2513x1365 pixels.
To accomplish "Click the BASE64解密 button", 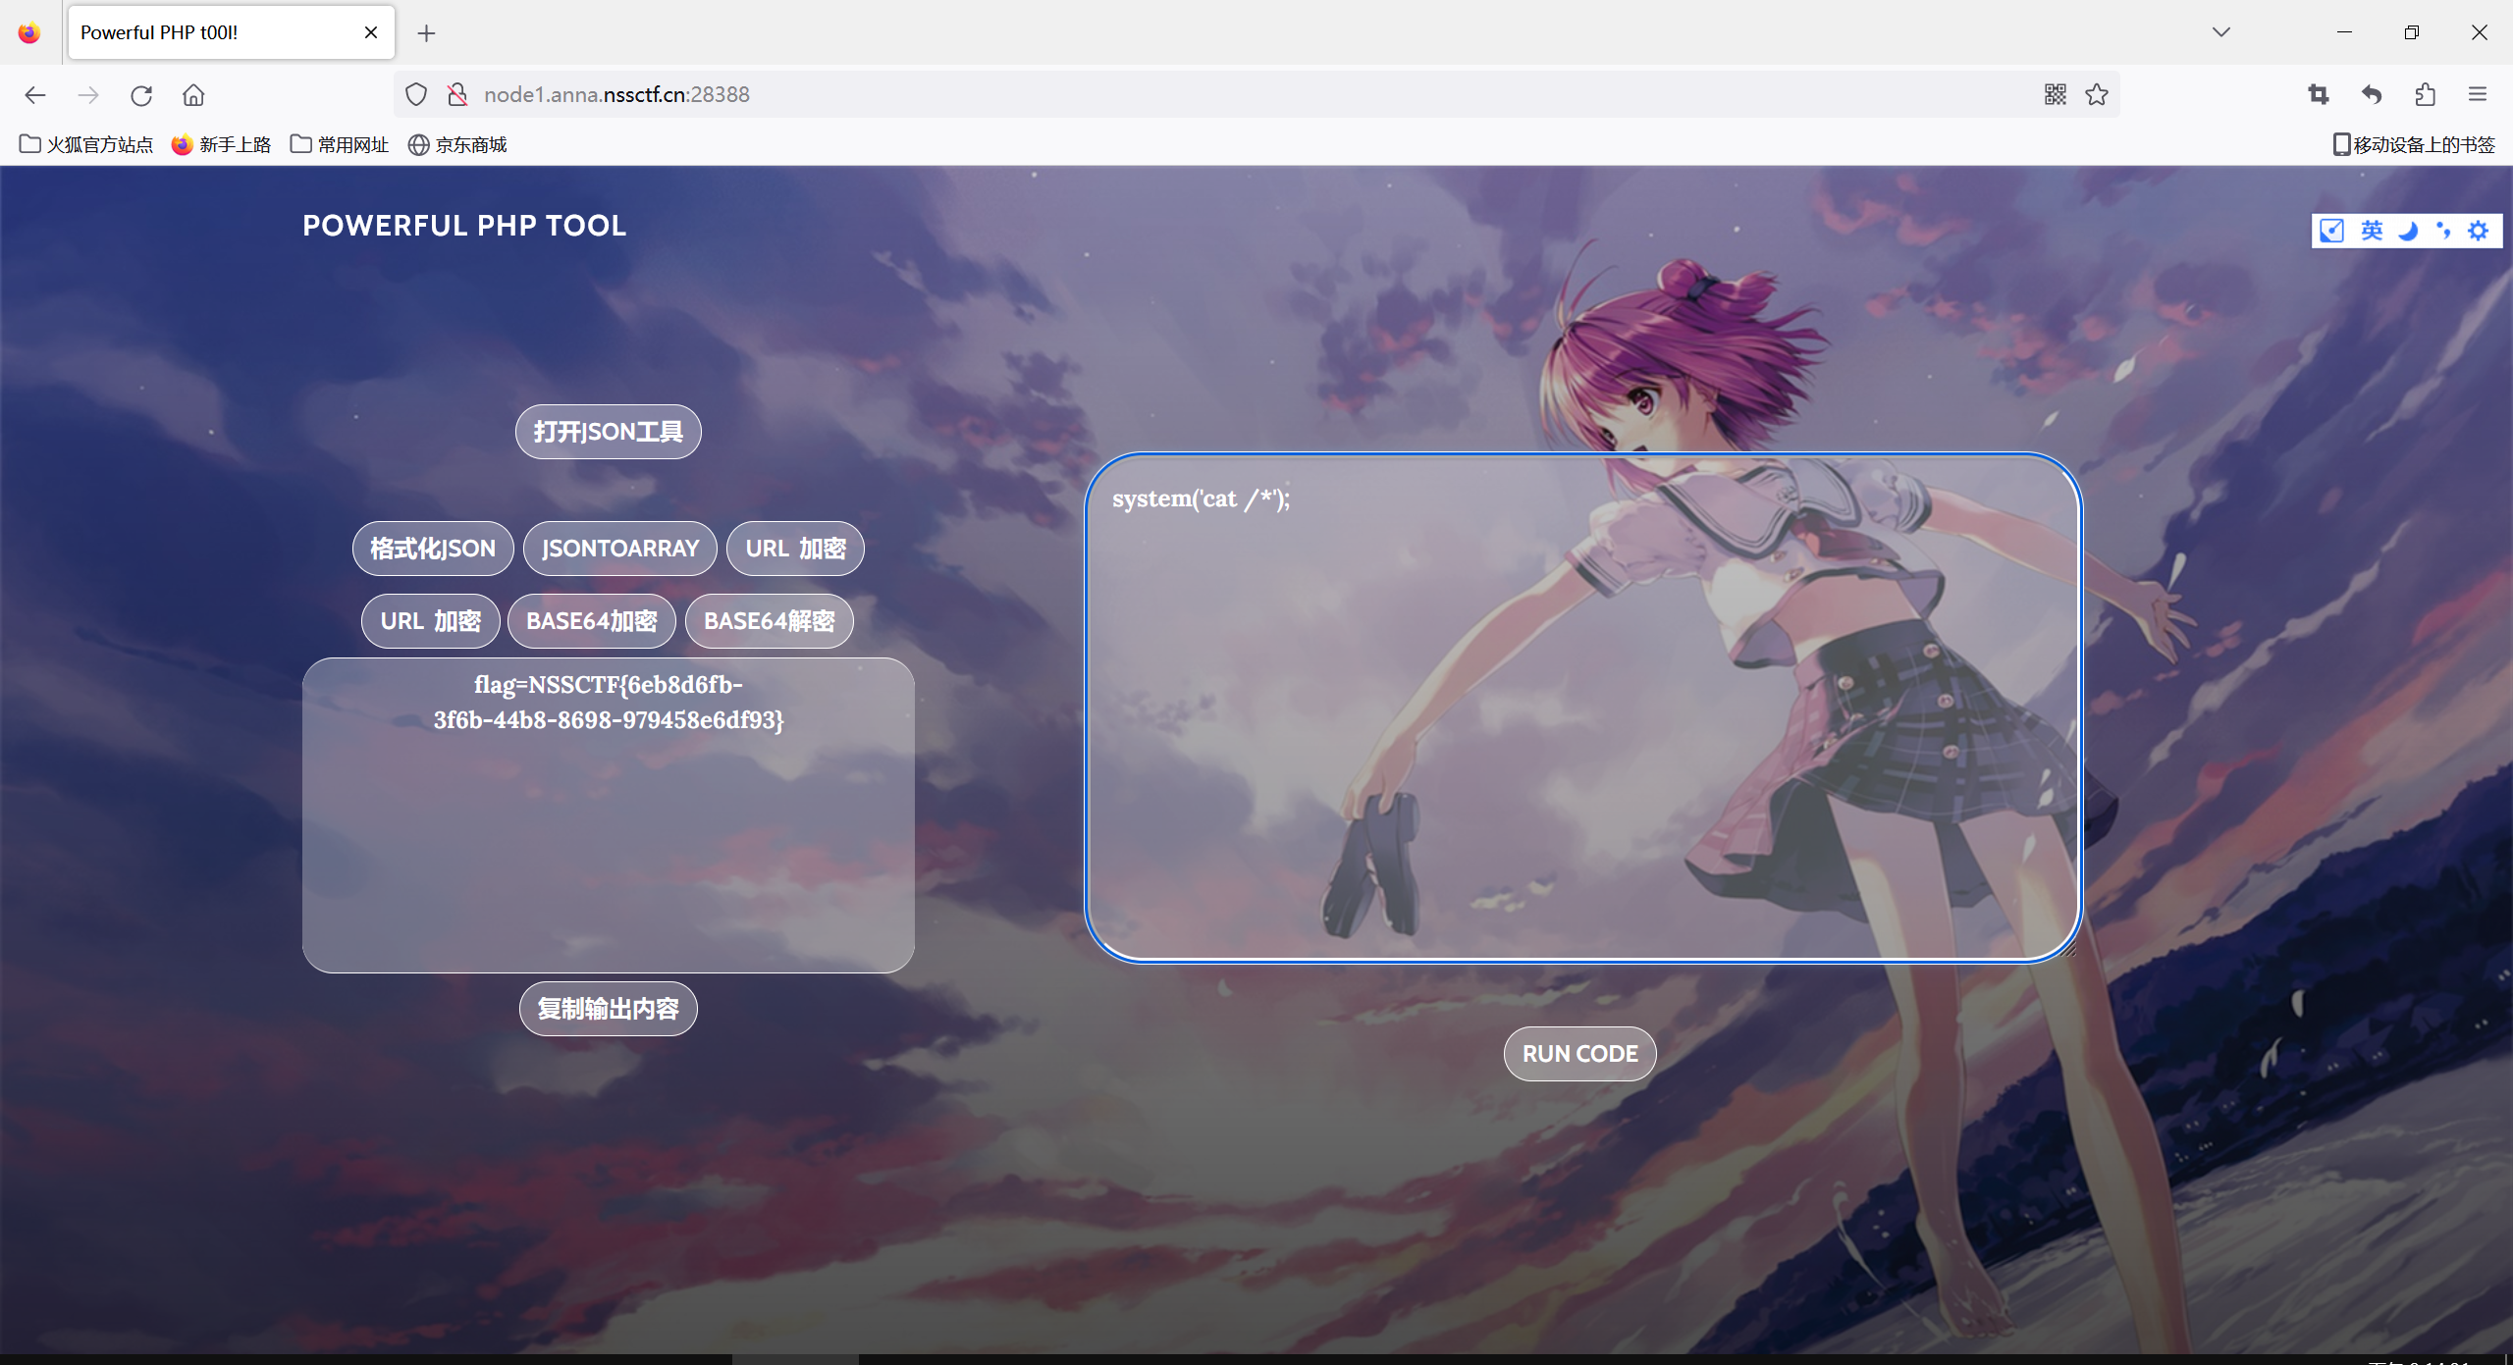I will coord(769,621).
